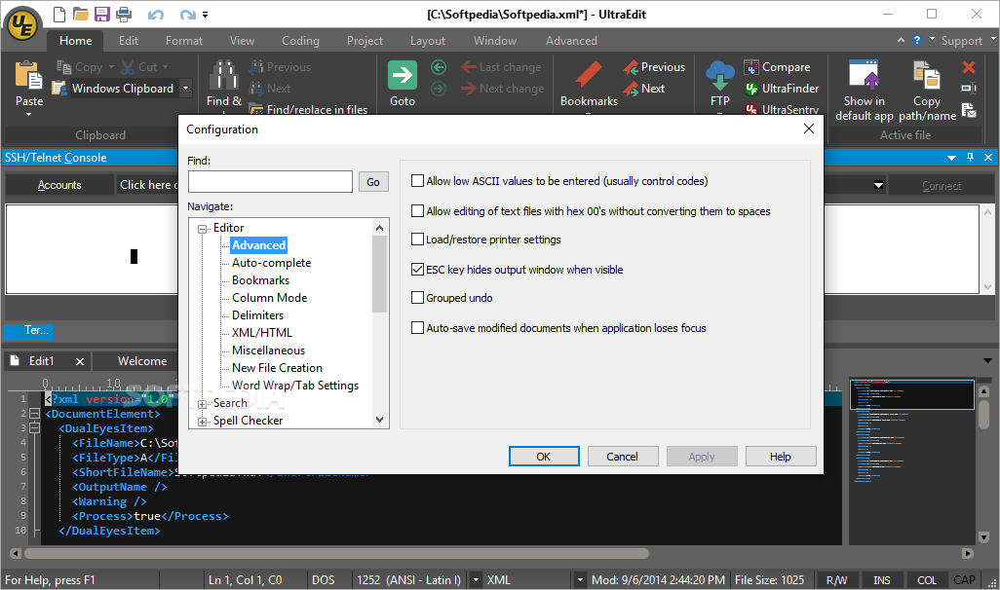Viewport: 1000px width, 590px height.
Task: Open the SSH account dropdown arrow
Action: (x=878, y=185)
